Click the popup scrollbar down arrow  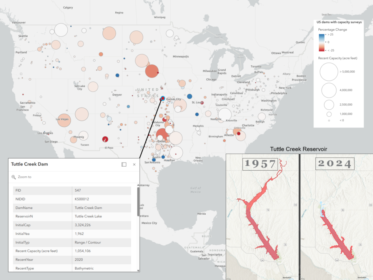pyautogui.click(x=138, y=270)
